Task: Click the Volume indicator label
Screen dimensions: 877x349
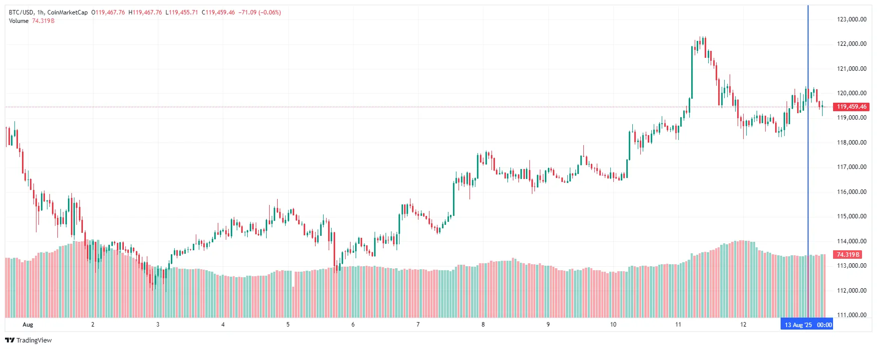Action: [18, 21]
